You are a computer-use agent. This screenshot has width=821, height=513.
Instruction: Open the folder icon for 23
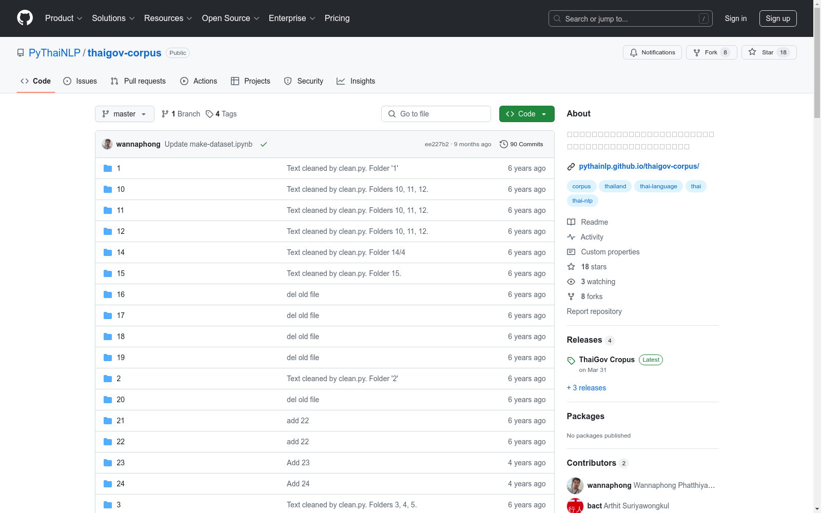[108, 463]
